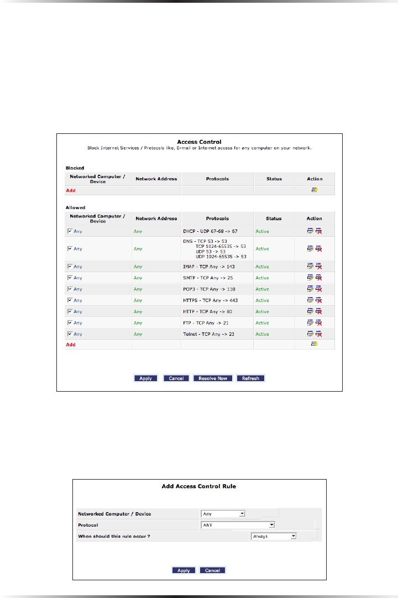
Task: Click Active status of DNS rule
Action: [262, 248]
